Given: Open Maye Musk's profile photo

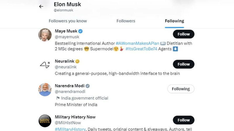Looking at the screenshot, I should tap(45, 35).
